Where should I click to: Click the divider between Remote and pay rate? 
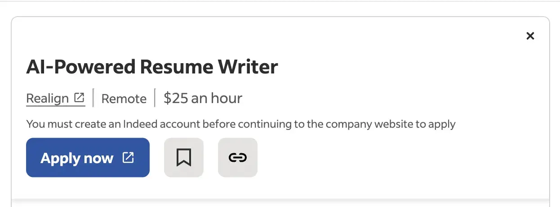[155, 98]
